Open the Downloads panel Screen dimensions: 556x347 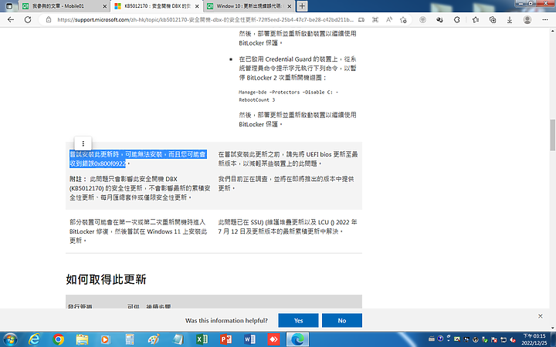tap(510, 20)
